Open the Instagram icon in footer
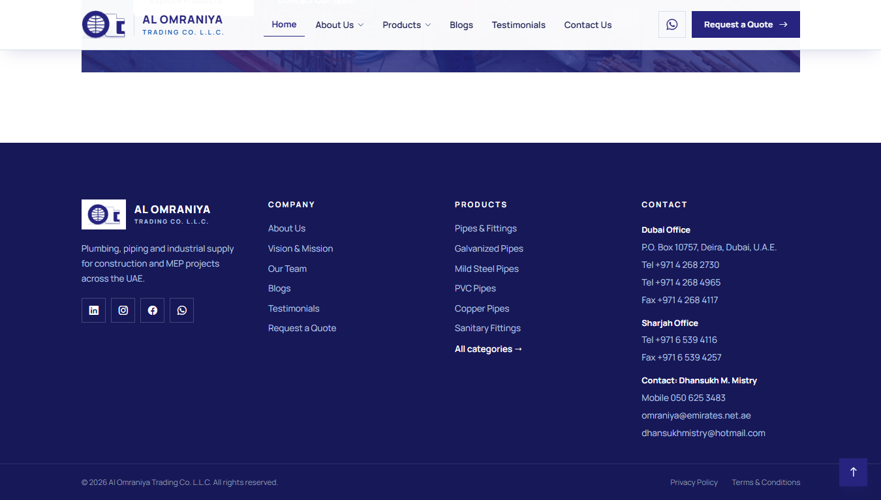881x500 pixels. coord(123,310)
